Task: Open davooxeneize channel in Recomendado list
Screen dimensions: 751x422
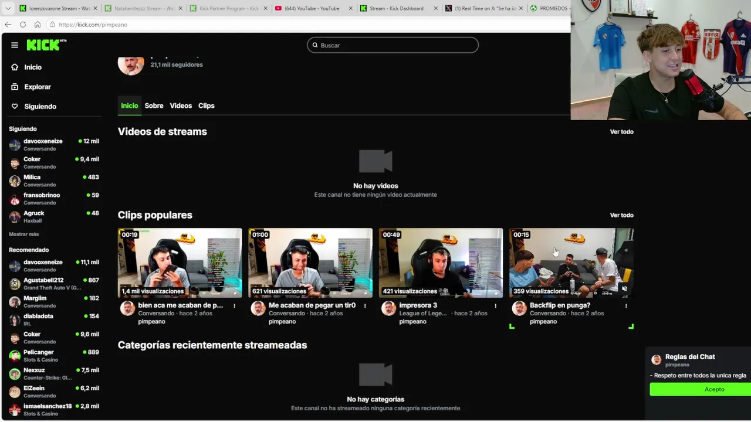Action: point(54,266)
